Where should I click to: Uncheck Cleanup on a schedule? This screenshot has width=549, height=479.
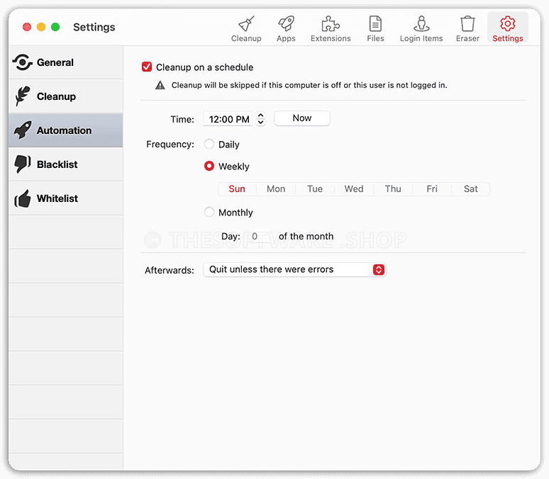[x=147, y=67]
